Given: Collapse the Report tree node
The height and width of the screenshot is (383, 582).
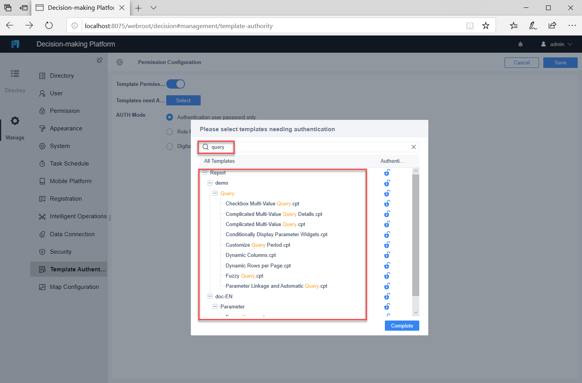Looking at the screenshot, I should [204, 172].
